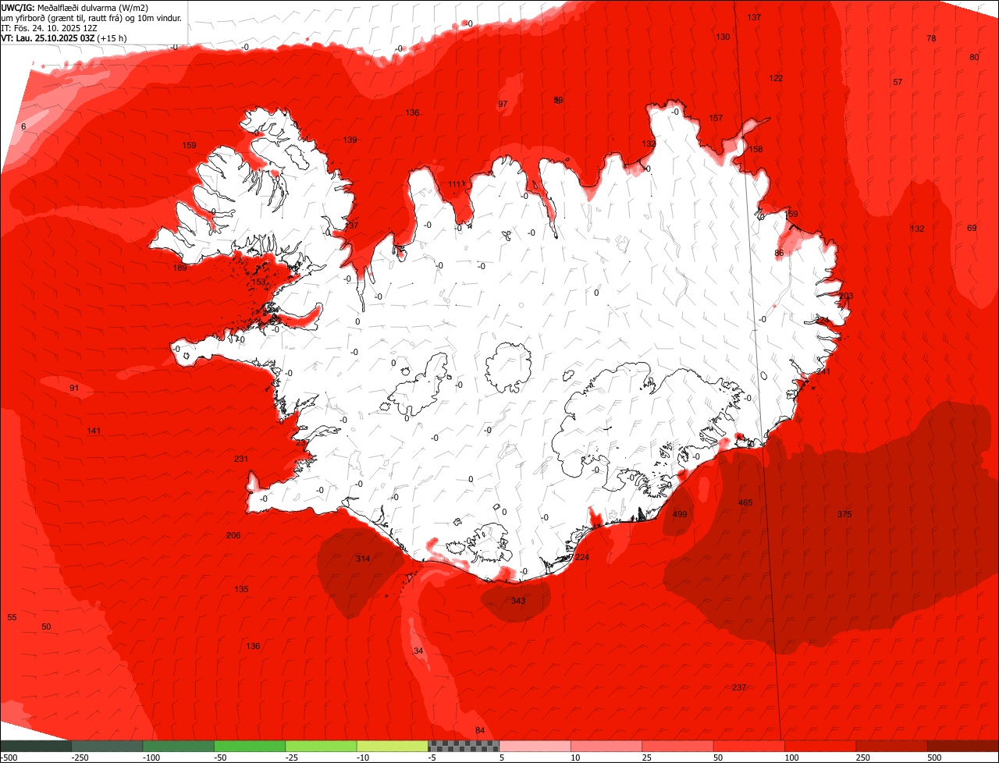Image resolution: width=999 pixels, height=763 pixels.
Task: Click the flux value 153 in Breiðafjörður
Action: pos(259,282)
